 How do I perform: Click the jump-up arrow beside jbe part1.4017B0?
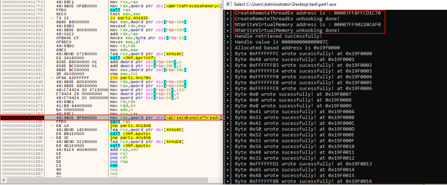[x=52, y=77]
